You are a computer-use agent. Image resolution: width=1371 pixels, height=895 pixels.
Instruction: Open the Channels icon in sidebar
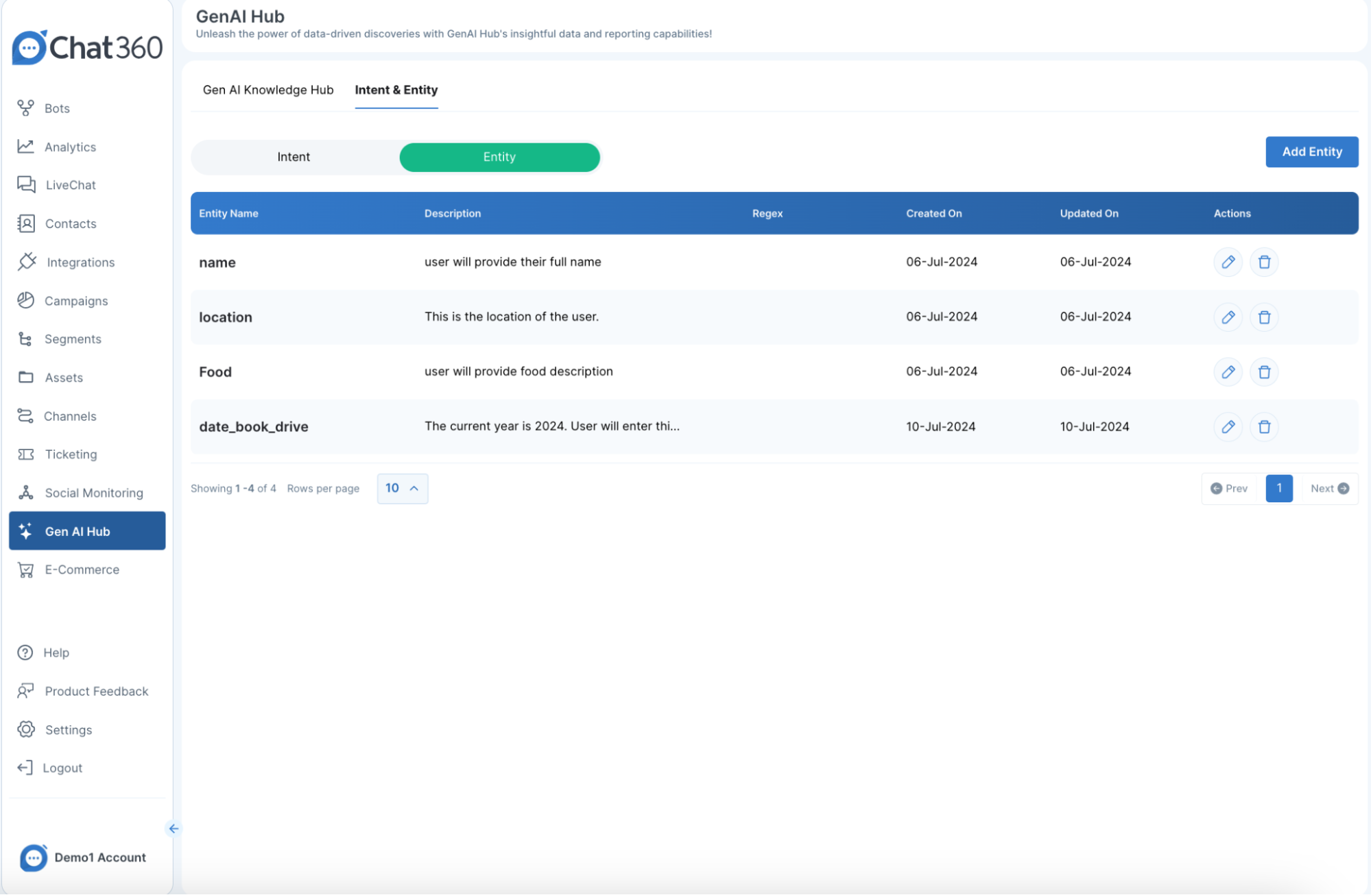[25, 416]
